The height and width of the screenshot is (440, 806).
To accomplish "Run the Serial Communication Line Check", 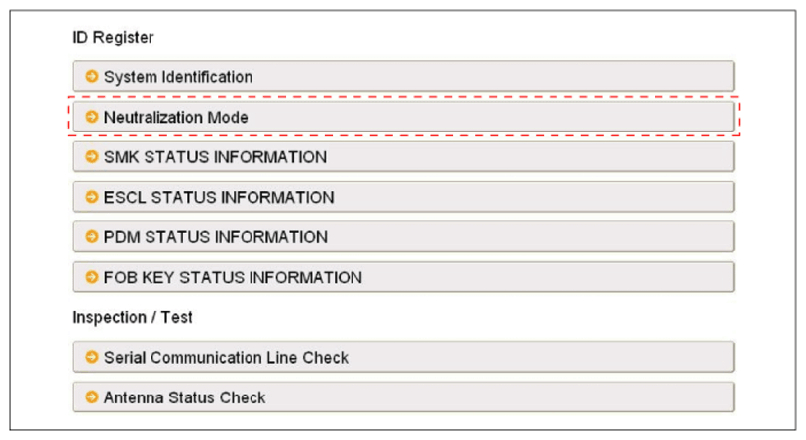I will pyautogui.click(x=226, y=357).
